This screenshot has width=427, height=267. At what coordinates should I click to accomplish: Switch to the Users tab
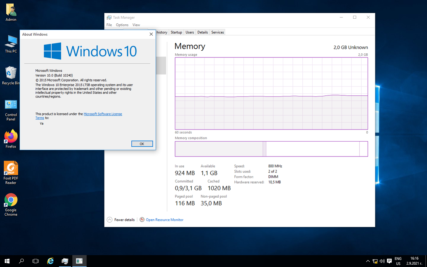tap(189, 32)
